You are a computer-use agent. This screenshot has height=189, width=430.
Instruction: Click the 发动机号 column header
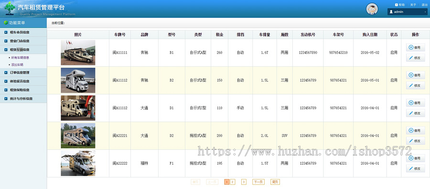[308, 35]
